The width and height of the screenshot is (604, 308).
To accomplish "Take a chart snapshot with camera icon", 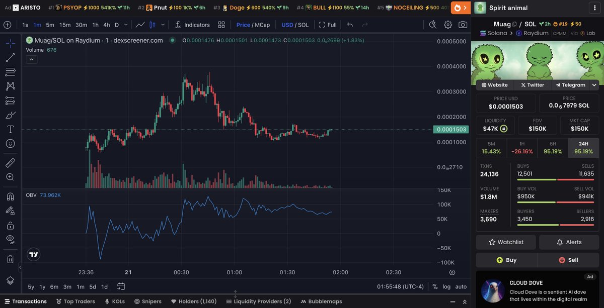I will (463, 25).
